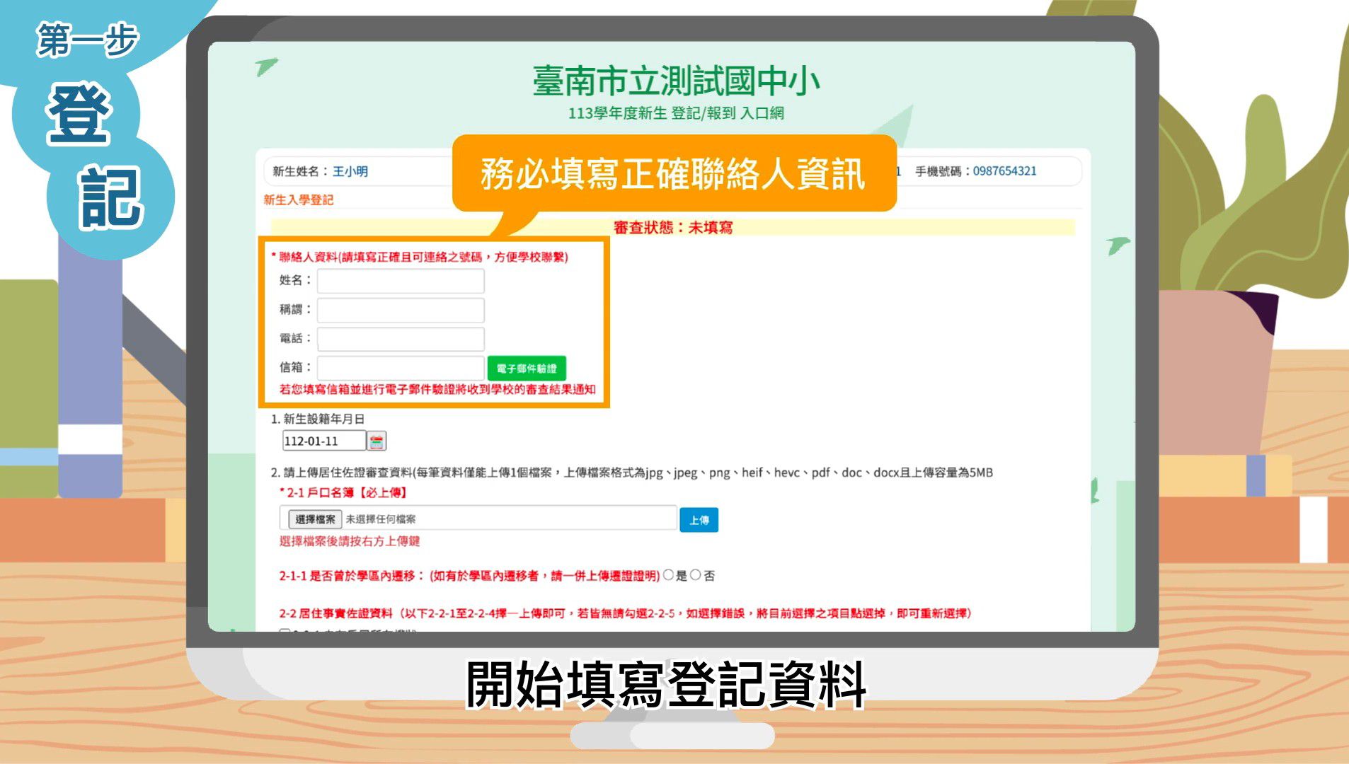Click the student name 王小明

tap(350, 171)
